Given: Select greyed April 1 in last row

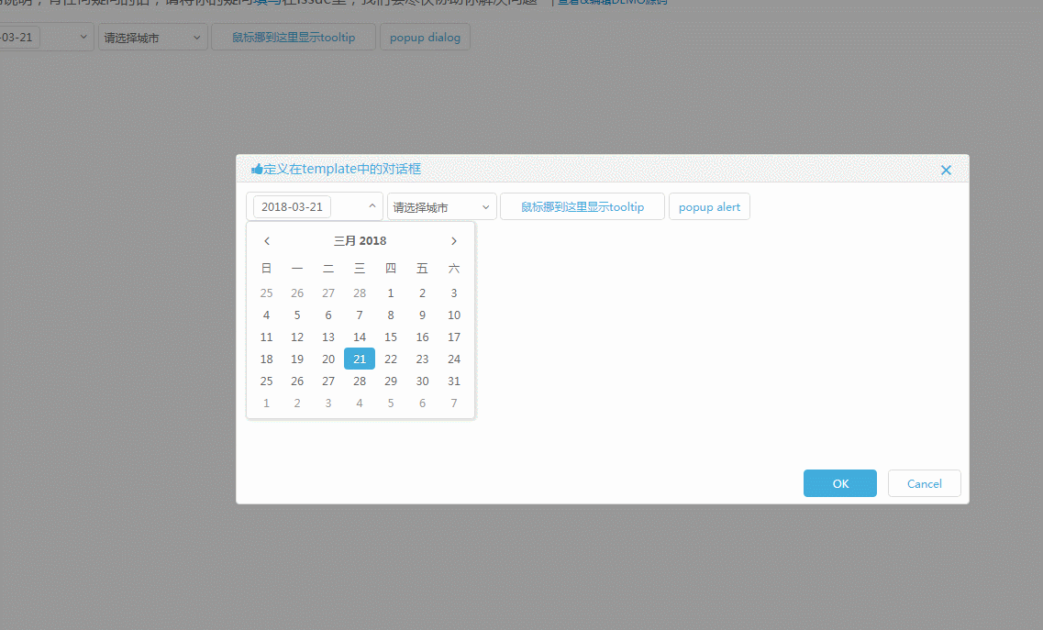Looking at the screenshot, I should (x=266, y=403).
